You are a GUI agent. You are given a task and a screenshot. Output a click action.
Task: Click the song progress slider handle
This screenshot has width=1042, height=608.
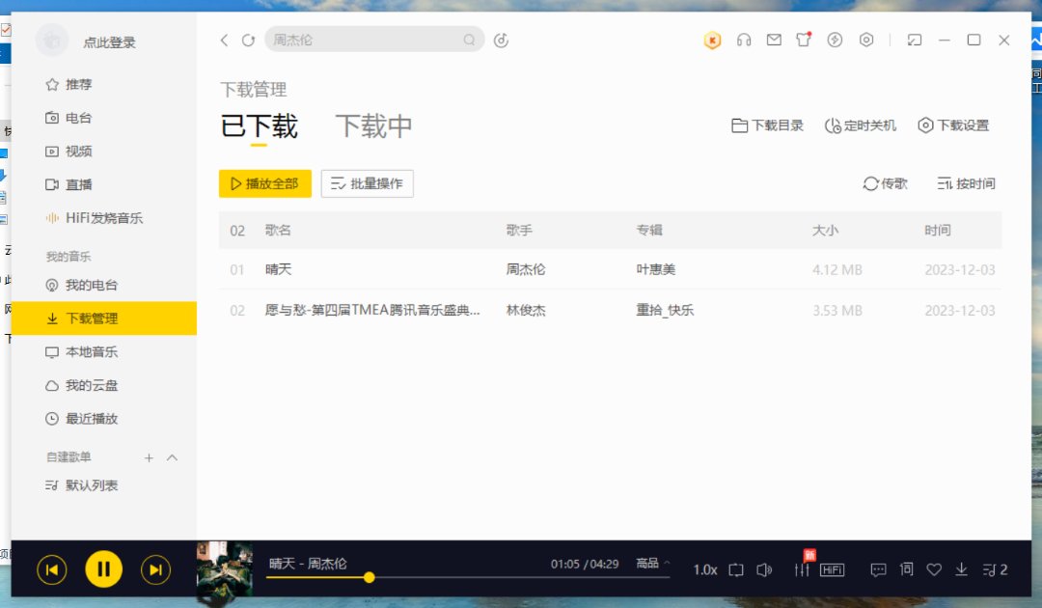369,577
